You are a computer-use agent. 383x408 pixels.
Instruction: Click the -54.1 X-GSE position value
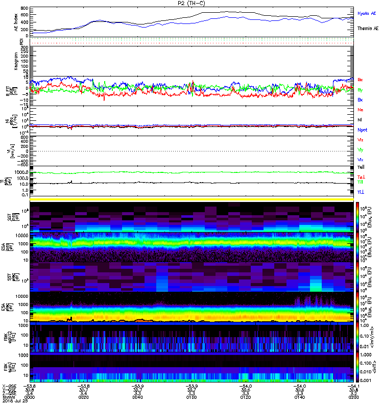point(353,387)
